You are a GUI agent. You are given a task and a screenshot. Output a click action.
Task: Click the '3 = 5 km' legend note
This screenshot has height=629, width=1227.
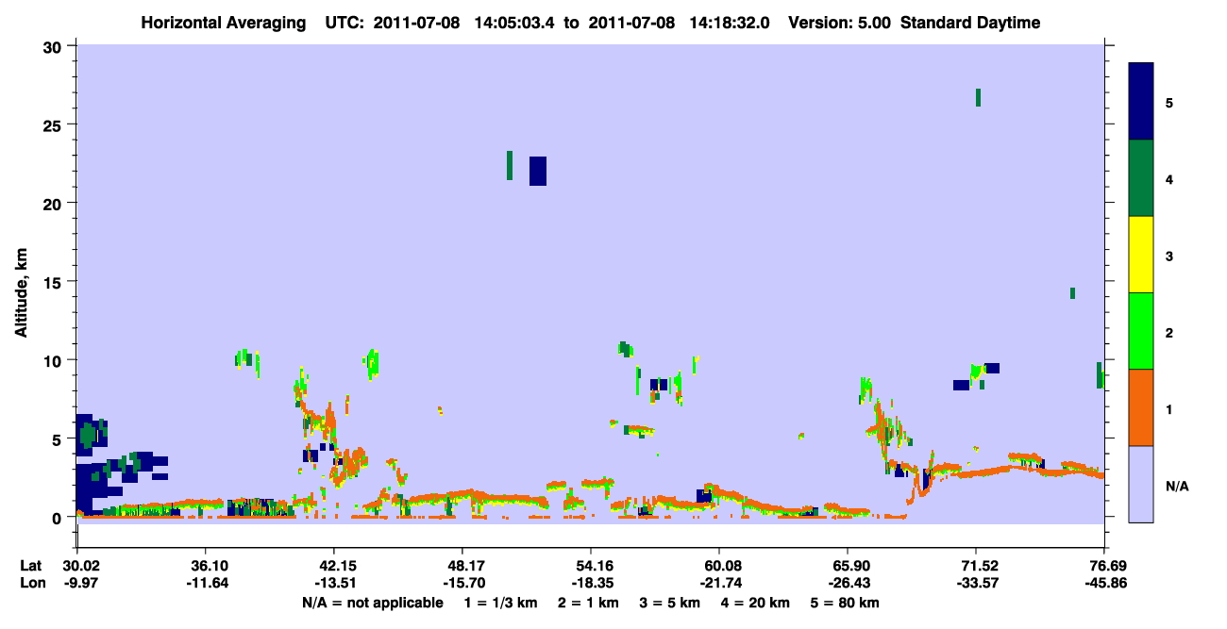click(x=670, y=603)
